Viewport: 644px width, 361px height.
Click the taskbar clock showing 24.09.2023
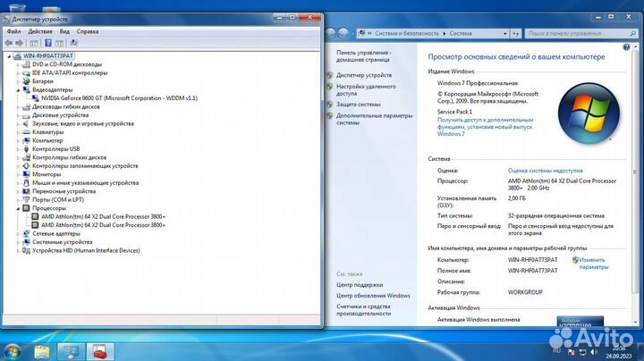(x=619, y=352)
